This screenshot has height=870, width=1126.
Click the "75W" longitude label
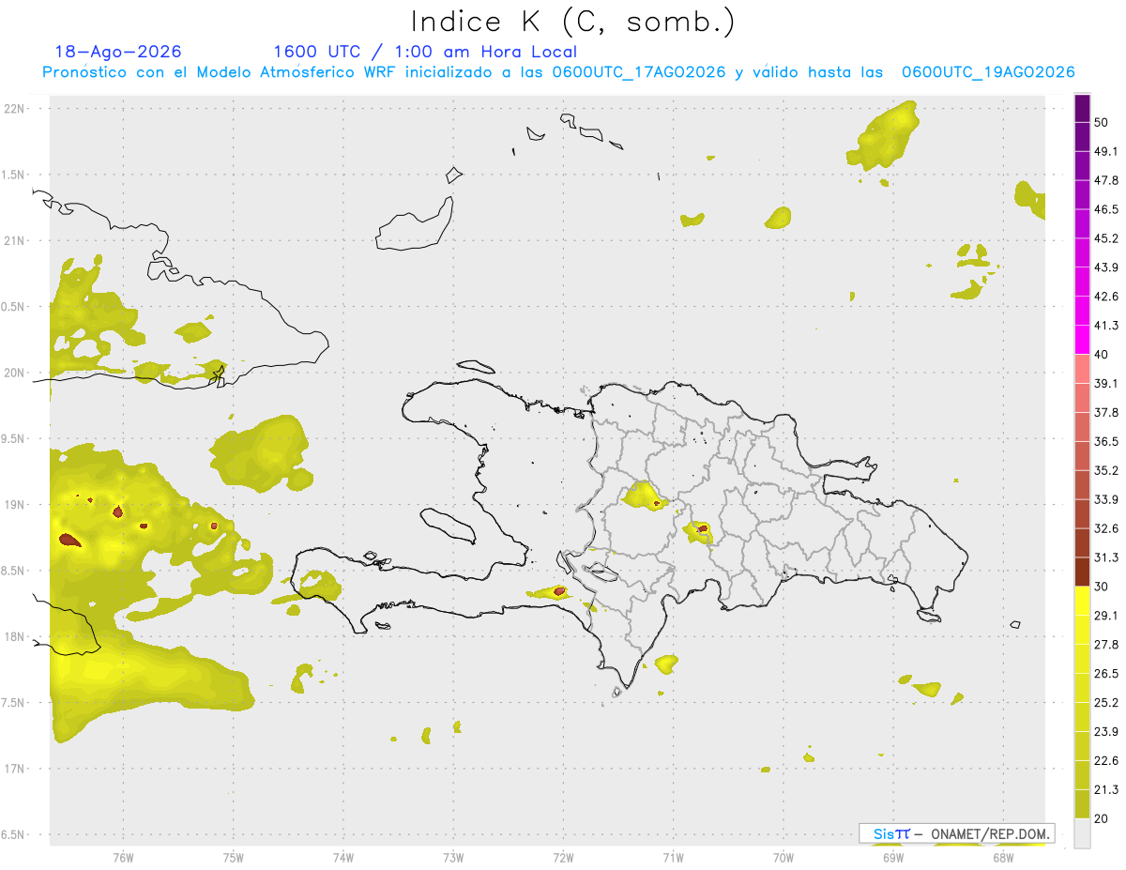click(x=233, y=857)
